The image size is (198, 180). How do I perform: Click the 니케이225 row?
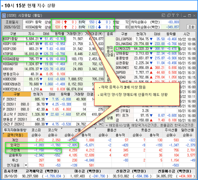pyautogui.click(x=155, y=49)
